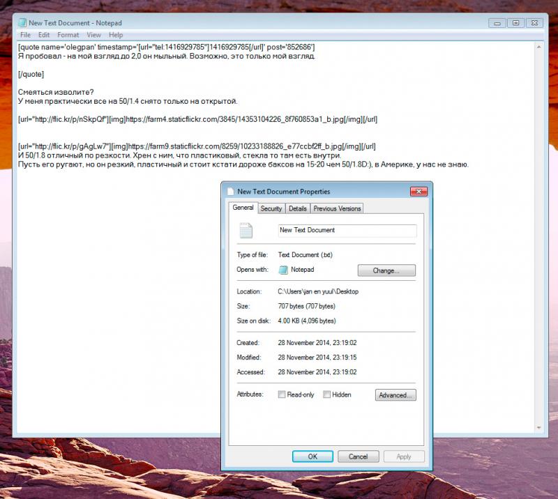Click the Created date 28 November 2014, 23:19:02

click(317, 343)
